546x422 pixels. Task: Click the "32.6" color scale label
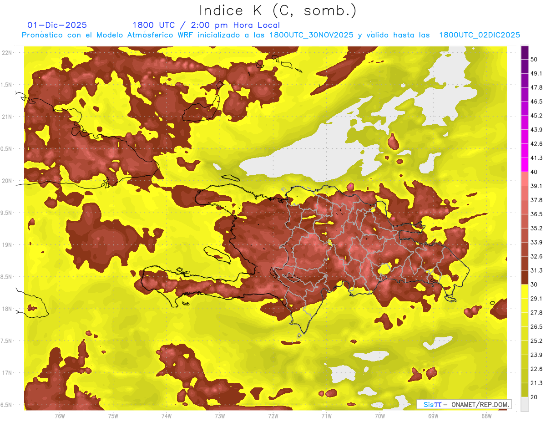[536, 257]
